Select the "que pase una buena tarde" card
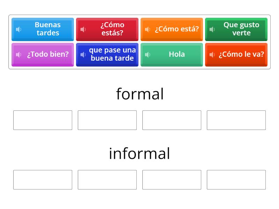This screenshot has height=209, width=279. click(110, 54)
